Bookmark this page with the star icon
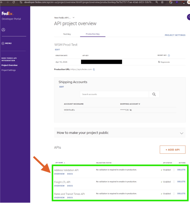The image size is (190, 203). (x=162, y=2)
